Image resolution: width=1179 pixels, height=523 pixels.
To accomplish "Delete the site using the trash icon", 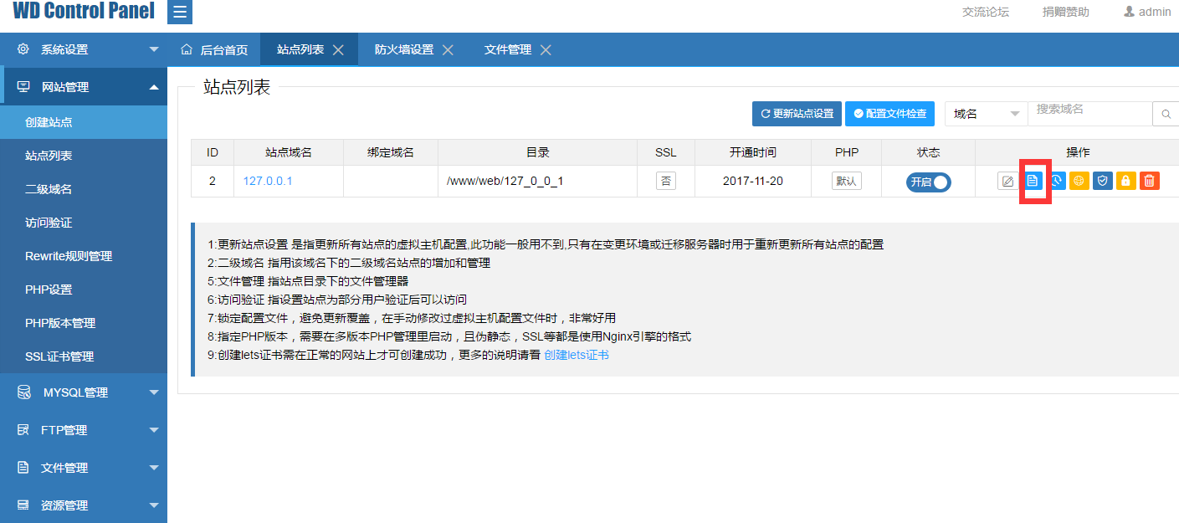I will (1149, 180).
